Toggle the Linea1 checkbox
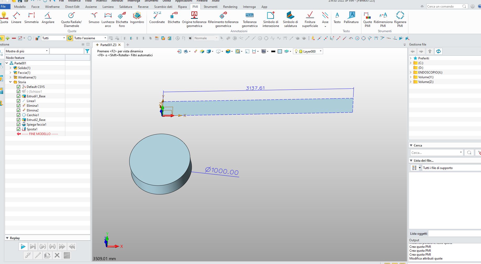 point(18,101)
